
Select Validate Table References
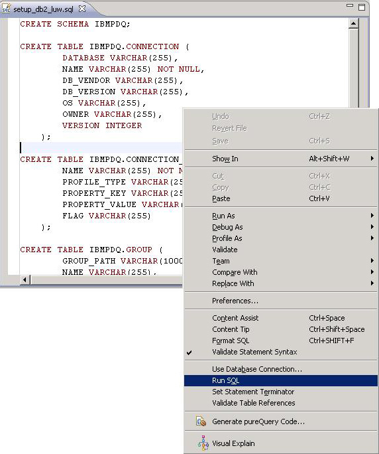(x=281, y=403)
